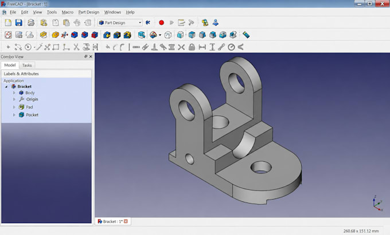
Task: Open the Part Design workbench dropdown
Action: 120,22
